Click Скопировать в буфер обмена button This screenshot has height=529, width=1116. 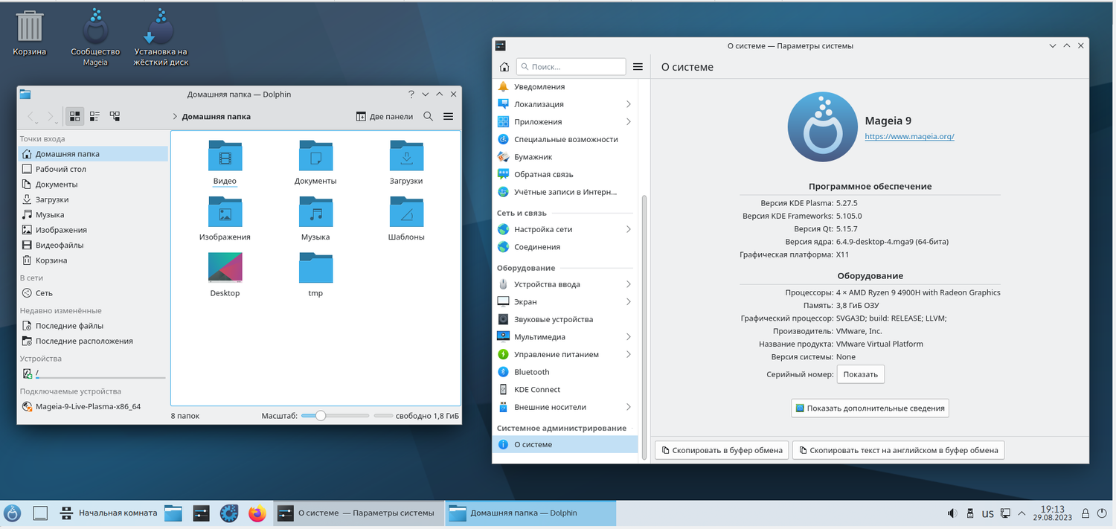(x=721, y=450)
